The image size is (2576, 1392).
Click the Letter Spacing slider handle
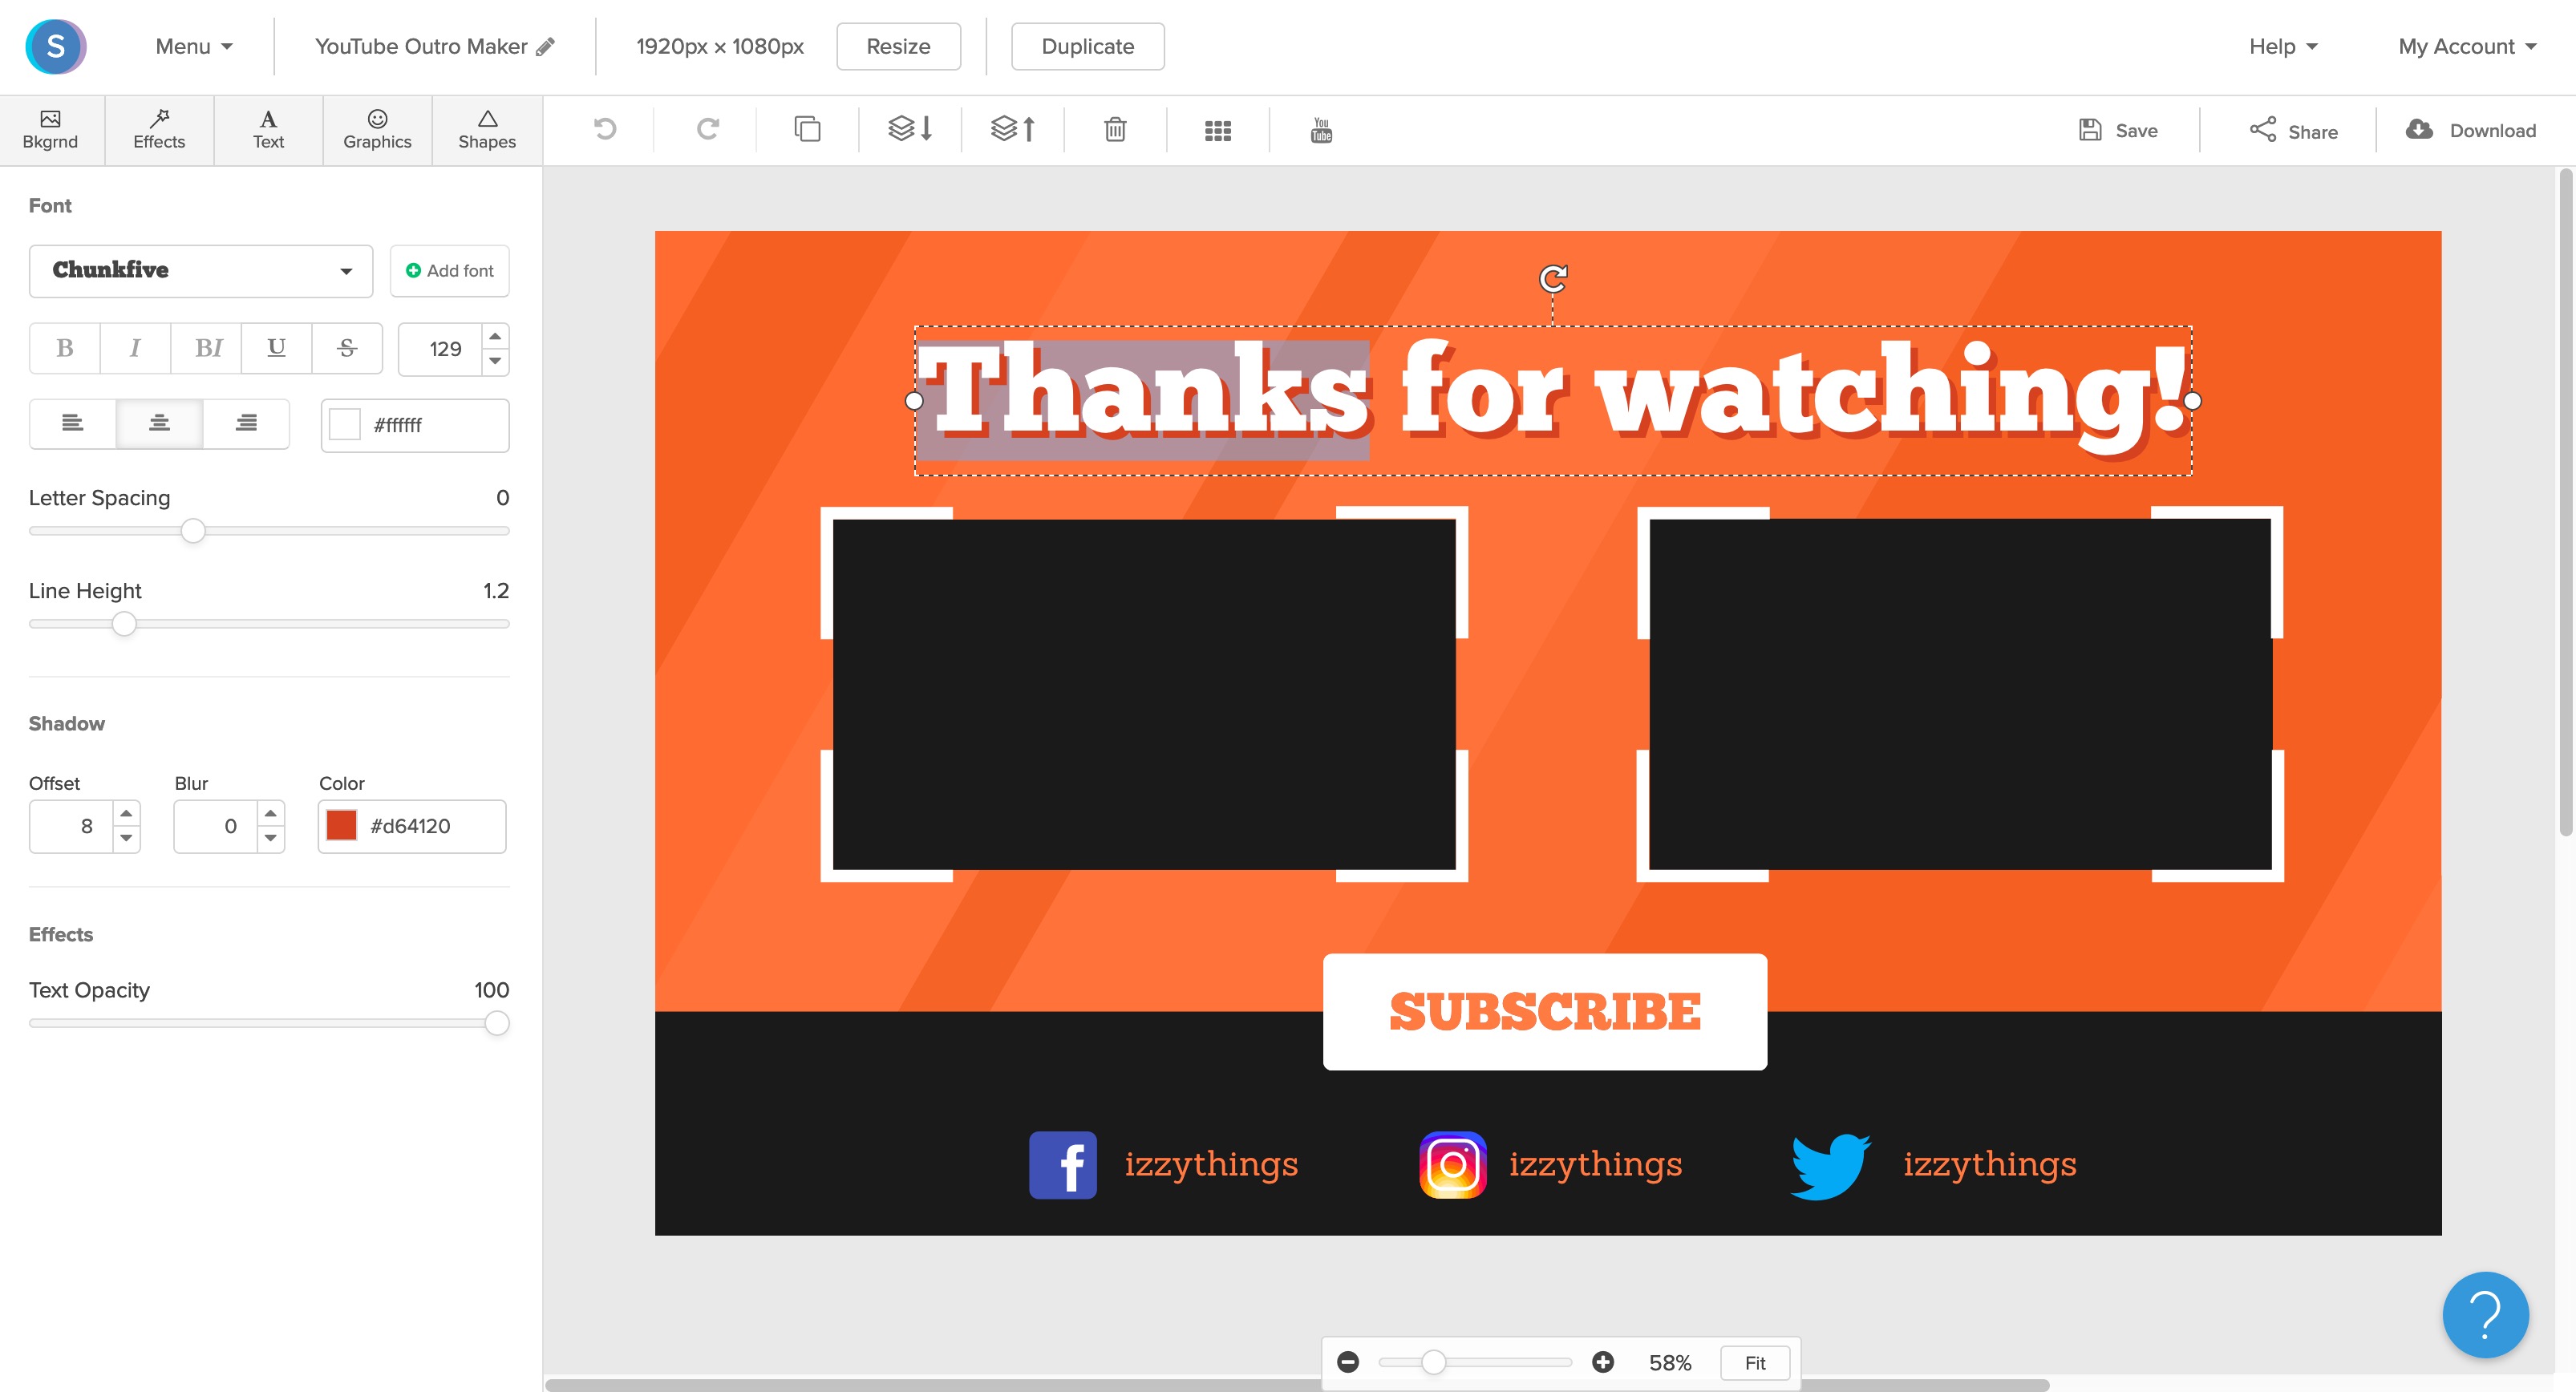coord(193,531)
